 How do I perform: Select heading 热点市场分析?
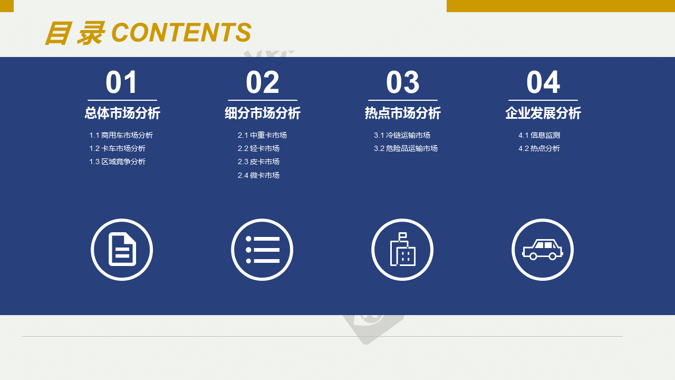pos(403,113)
